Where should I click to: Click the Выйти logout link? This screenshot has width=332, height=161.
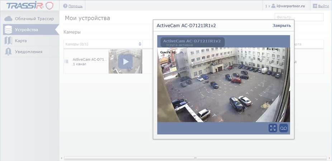(323, 6)
